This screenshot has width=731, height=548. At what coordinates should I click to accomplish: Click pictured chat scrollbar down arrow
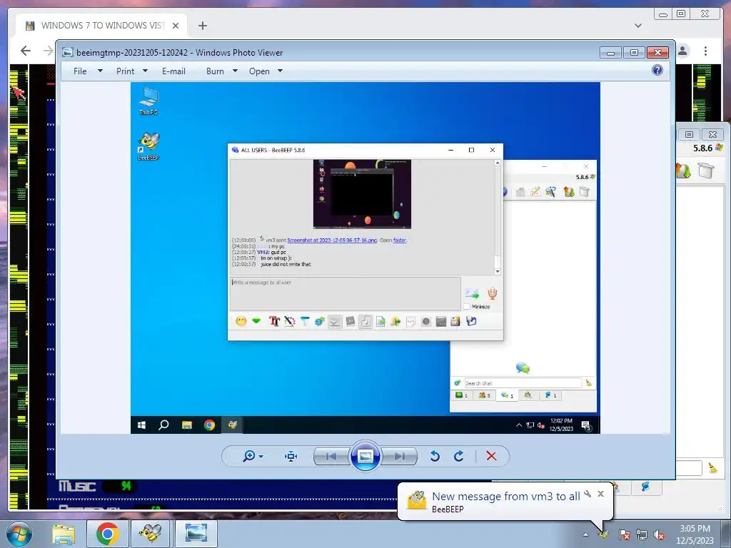[498, 271]
